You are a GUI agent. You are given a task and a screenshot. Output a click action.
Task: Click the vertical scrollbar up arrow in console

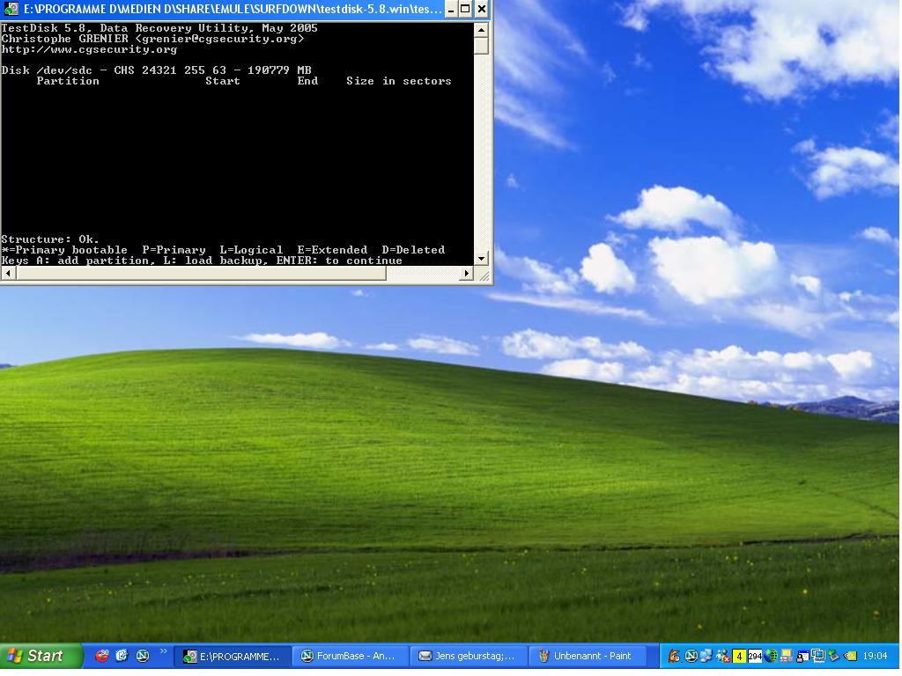click(482, 29)
